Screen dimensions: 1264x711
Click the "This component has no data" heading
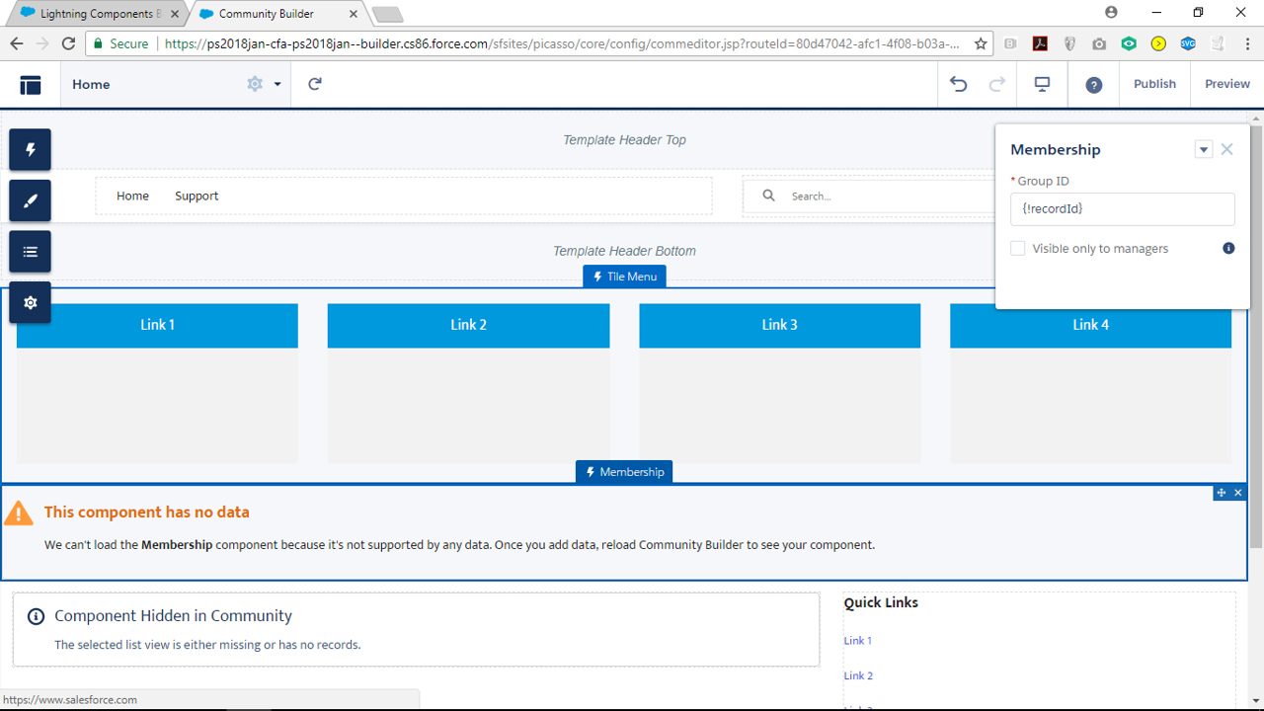tap(147, 513)
